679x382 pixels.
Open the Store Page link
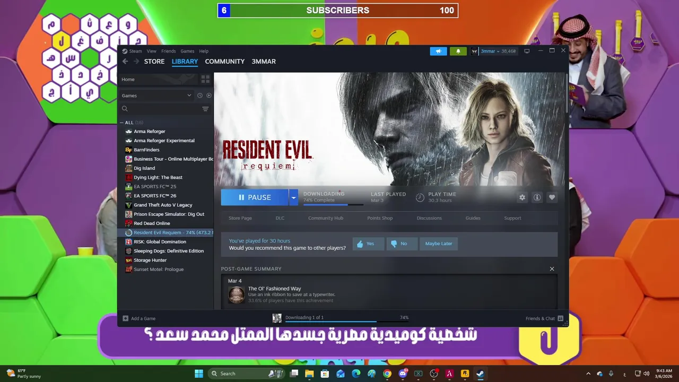240,218
